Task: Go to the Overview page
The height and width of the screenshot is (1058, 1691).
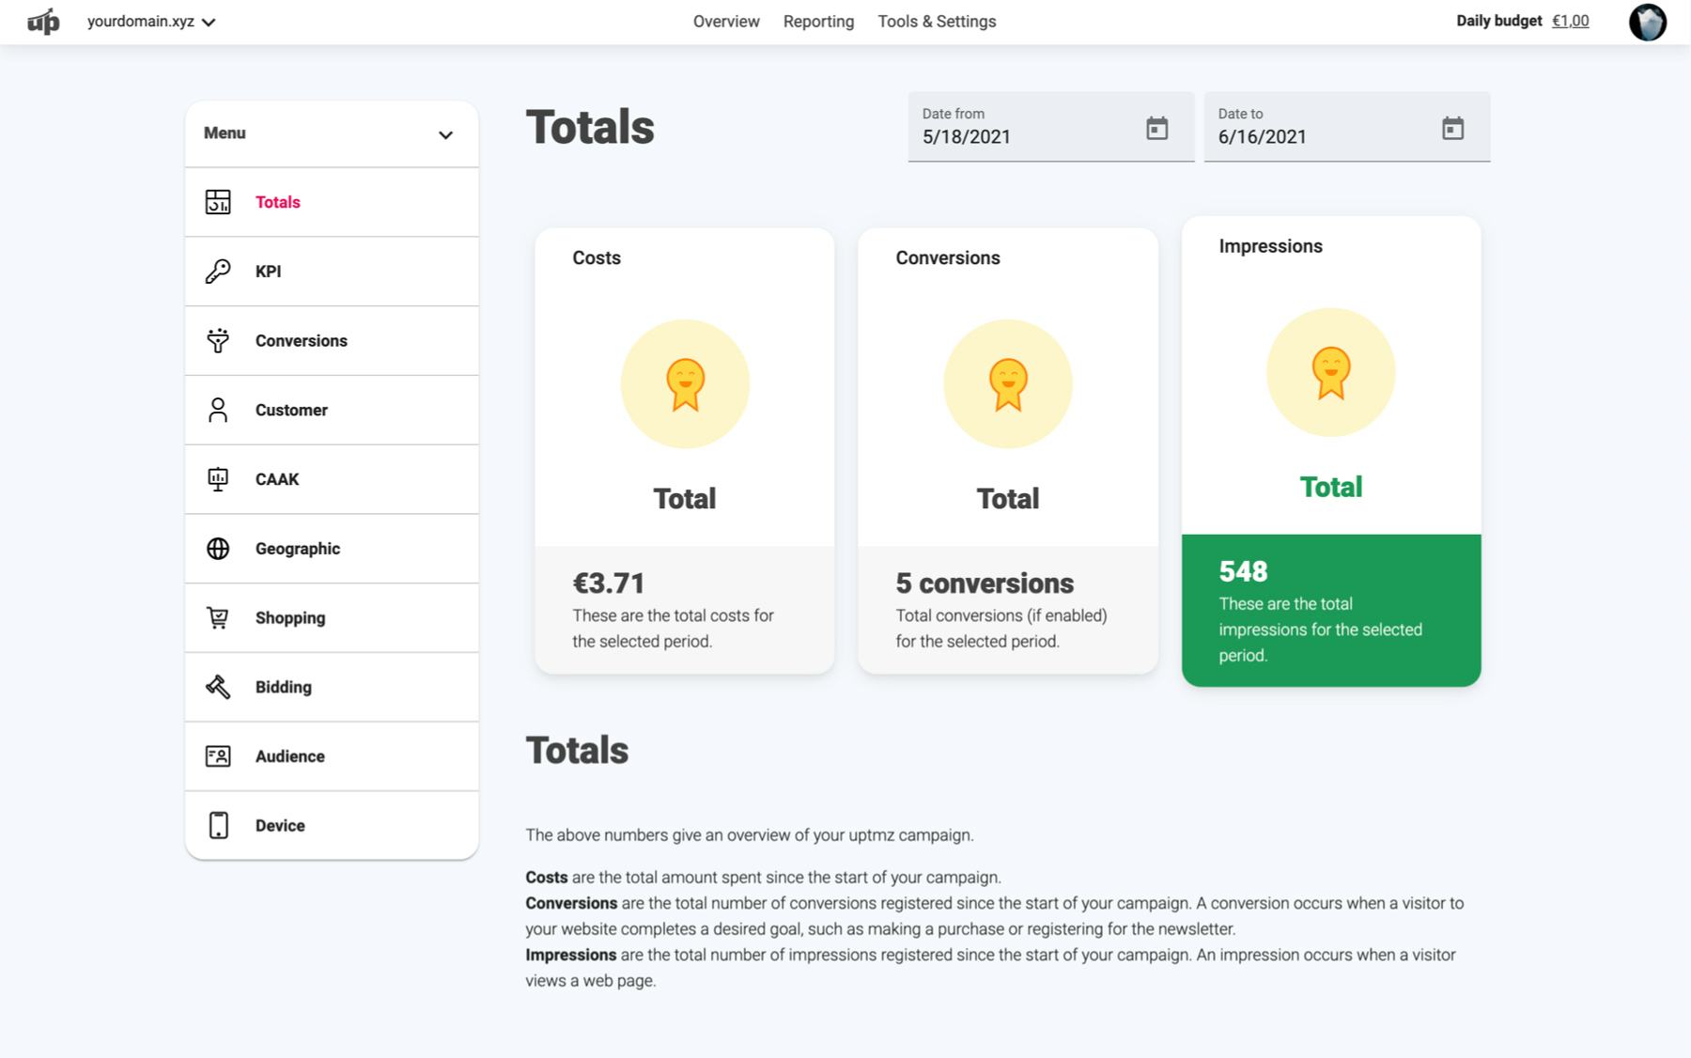Action: coord(726,21)
